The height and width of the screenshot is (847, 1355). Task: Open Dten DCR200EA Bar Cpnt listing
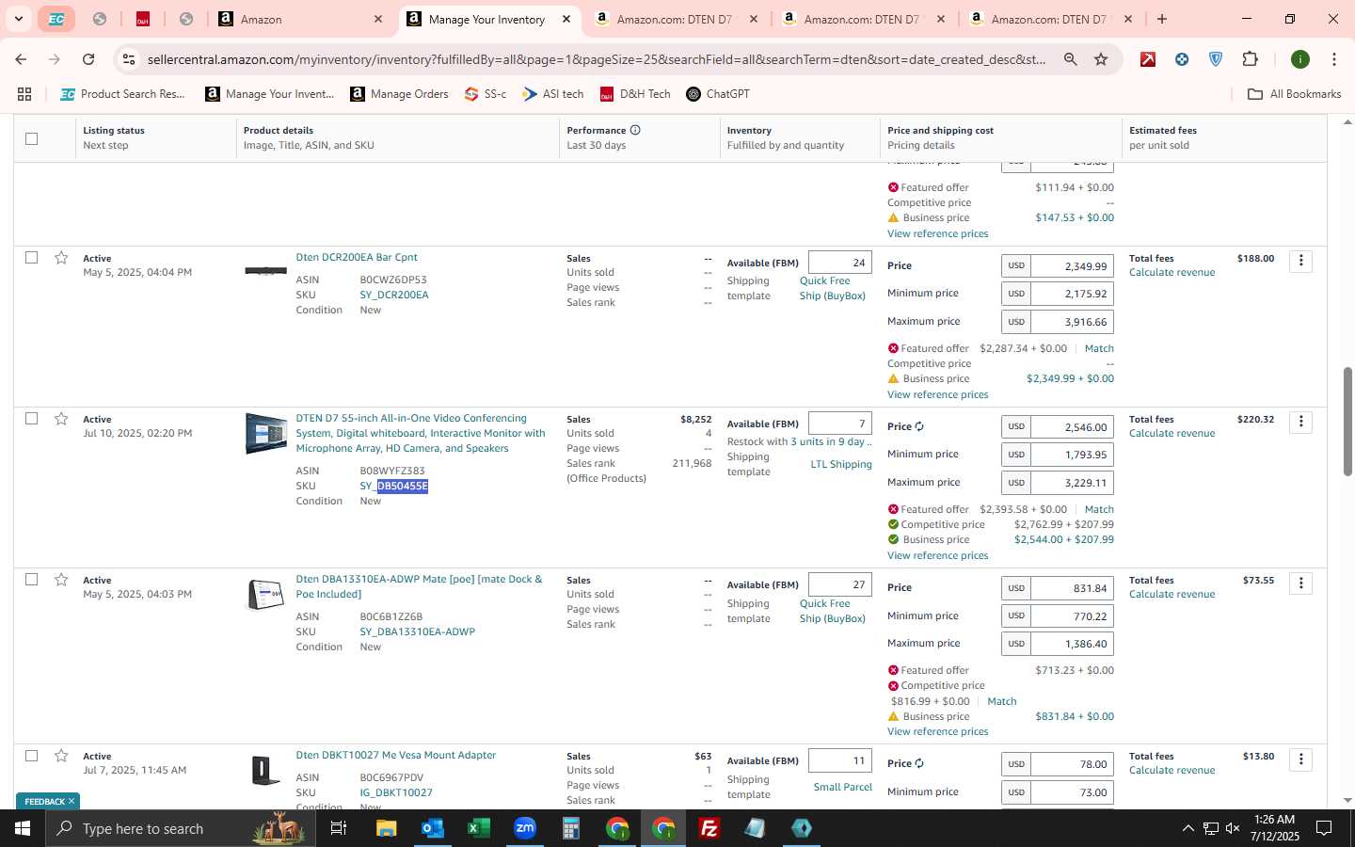[x=357, y=257]
